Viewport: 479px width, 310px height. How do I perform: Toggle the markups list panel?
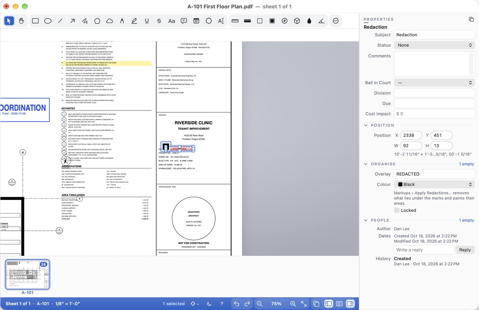[x=339, y=304]
